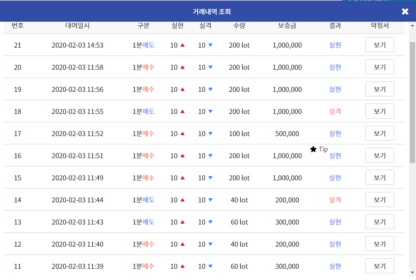The height and width of the screenshot is (280, 416).
Task: Open 보기 for transaction number 15
Action: (380, 177)
